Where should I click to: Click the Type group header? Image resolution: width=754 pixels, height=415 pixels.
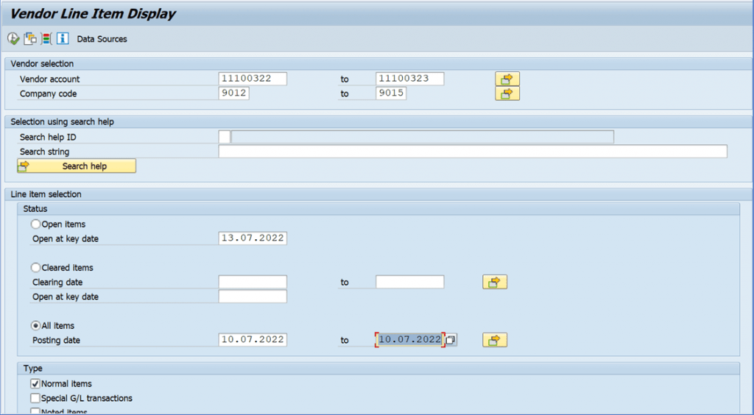(32, 369)
